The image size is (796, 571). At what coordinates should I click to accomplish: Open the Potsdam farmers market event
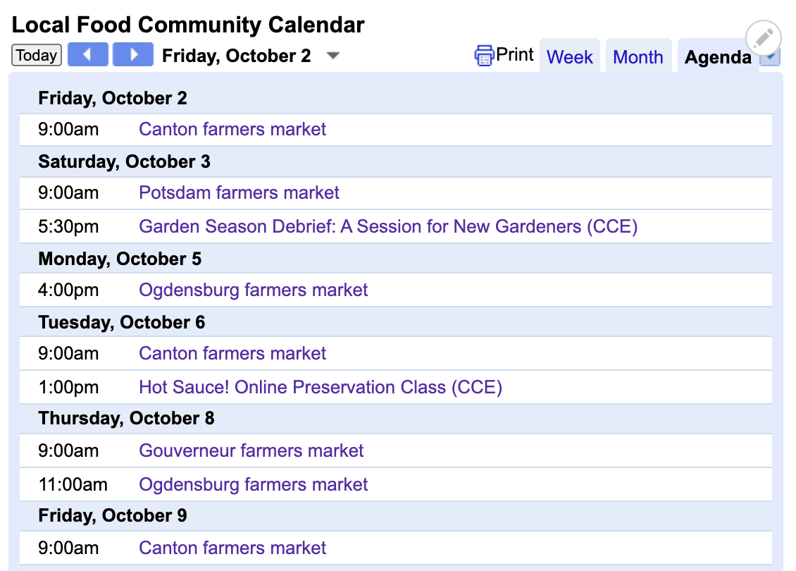tap(239, 192)
